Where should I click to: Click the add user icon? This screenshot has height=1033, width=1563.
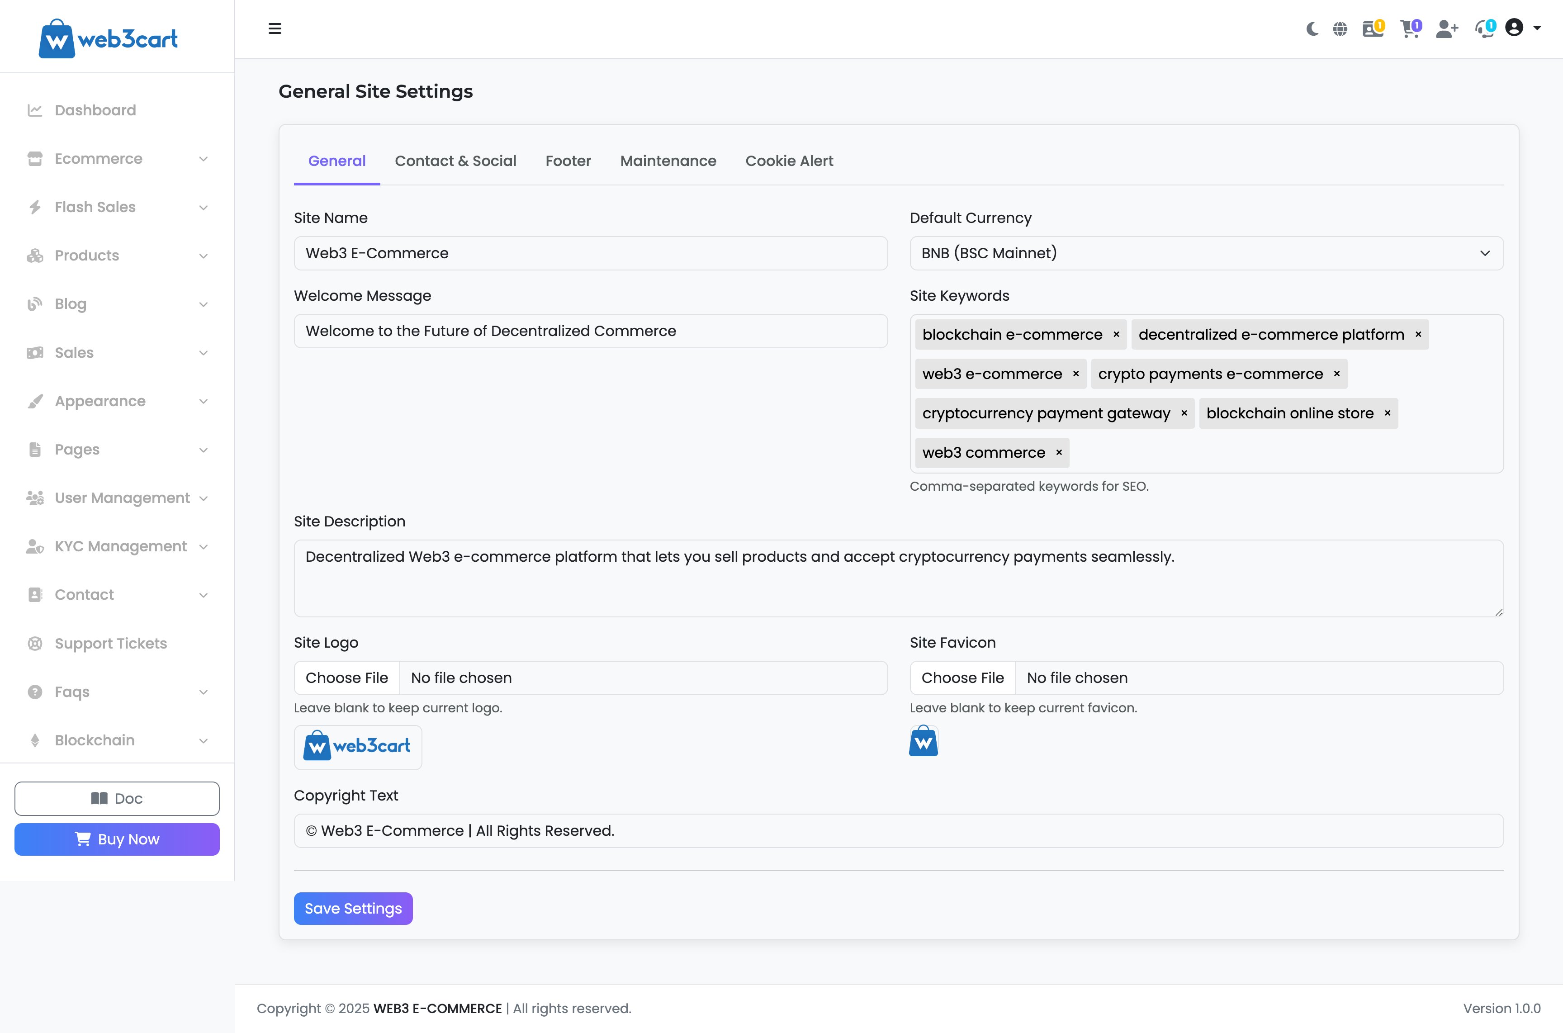tap(1446, 29)
